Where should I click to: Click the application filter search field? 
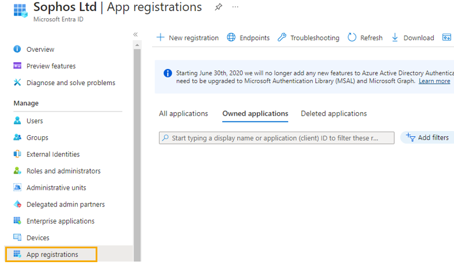[x=277, y=138]
